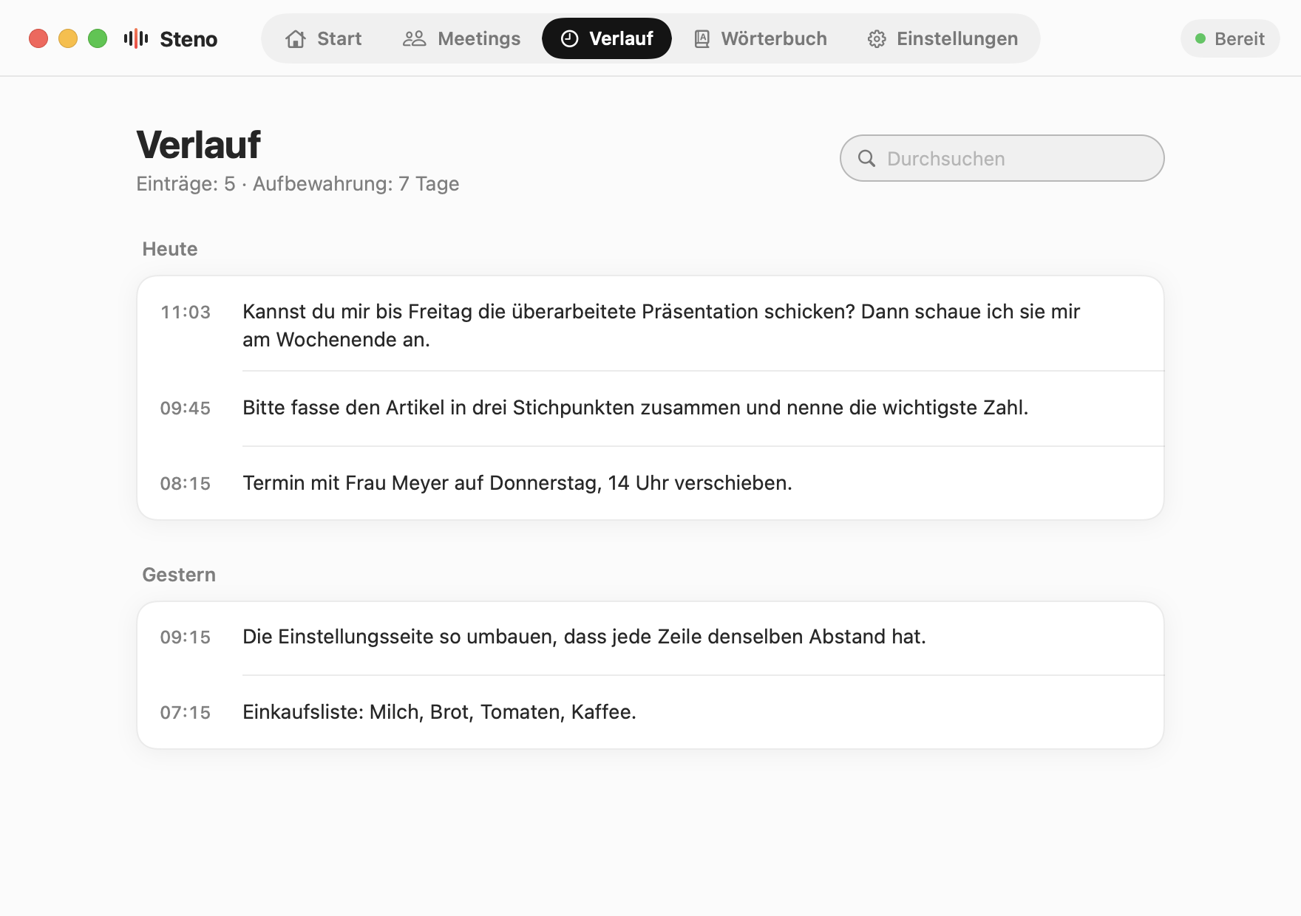
Task: Click the 07:15 timestamp
Action: [x=186, y=713]
